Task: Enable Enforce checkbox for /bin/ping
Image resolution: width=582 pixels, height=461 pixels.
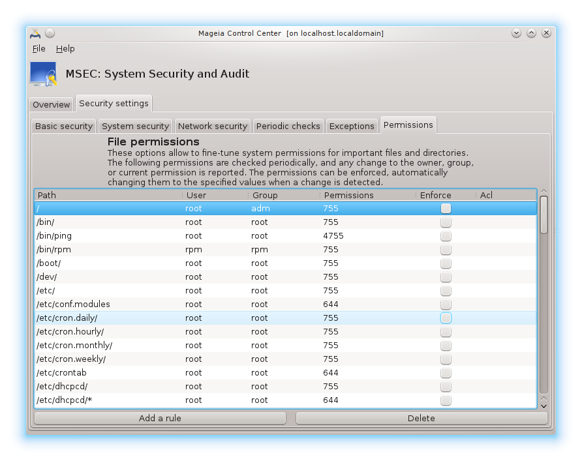Action: tap(446, 236)
